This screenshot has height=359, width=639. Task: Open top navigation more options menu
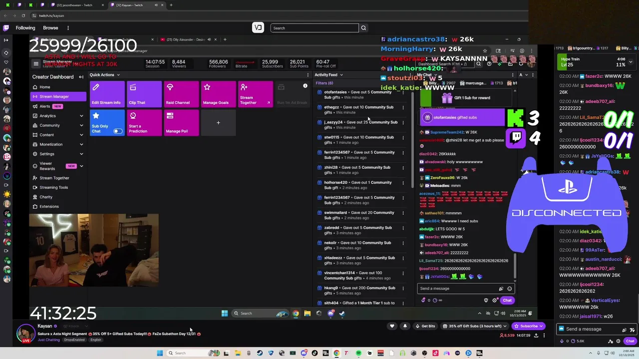click(x=68, y=28)
